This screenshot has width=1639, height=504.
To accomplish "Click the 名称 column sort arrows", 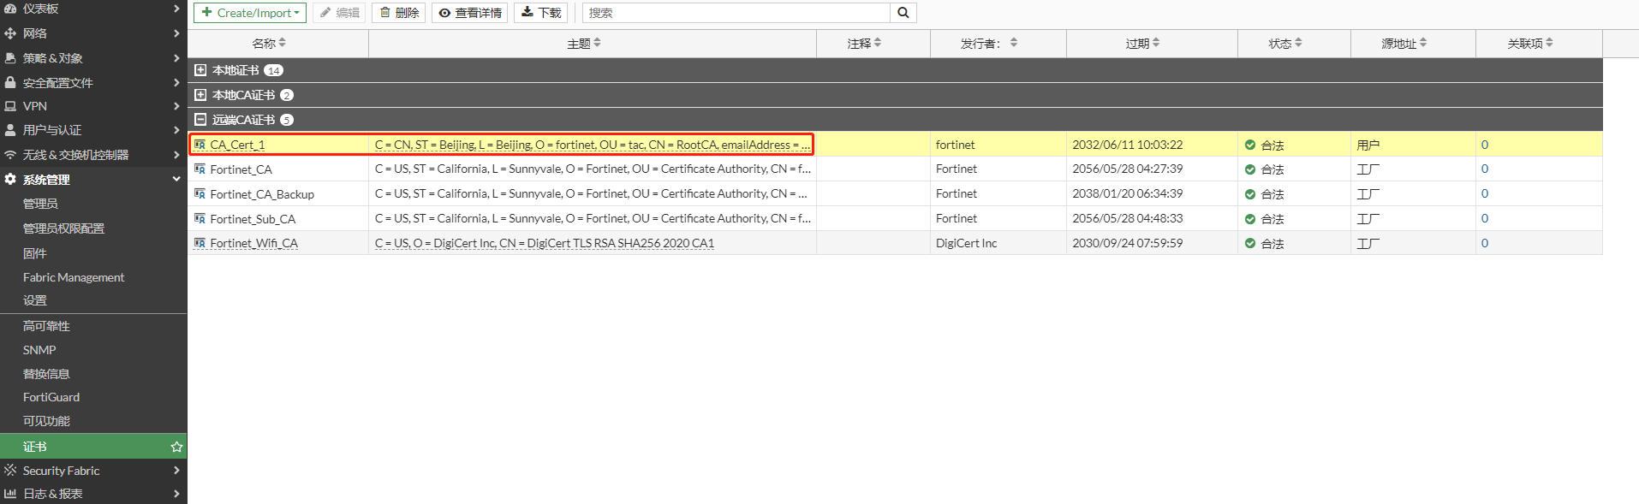I will (283, 43).
